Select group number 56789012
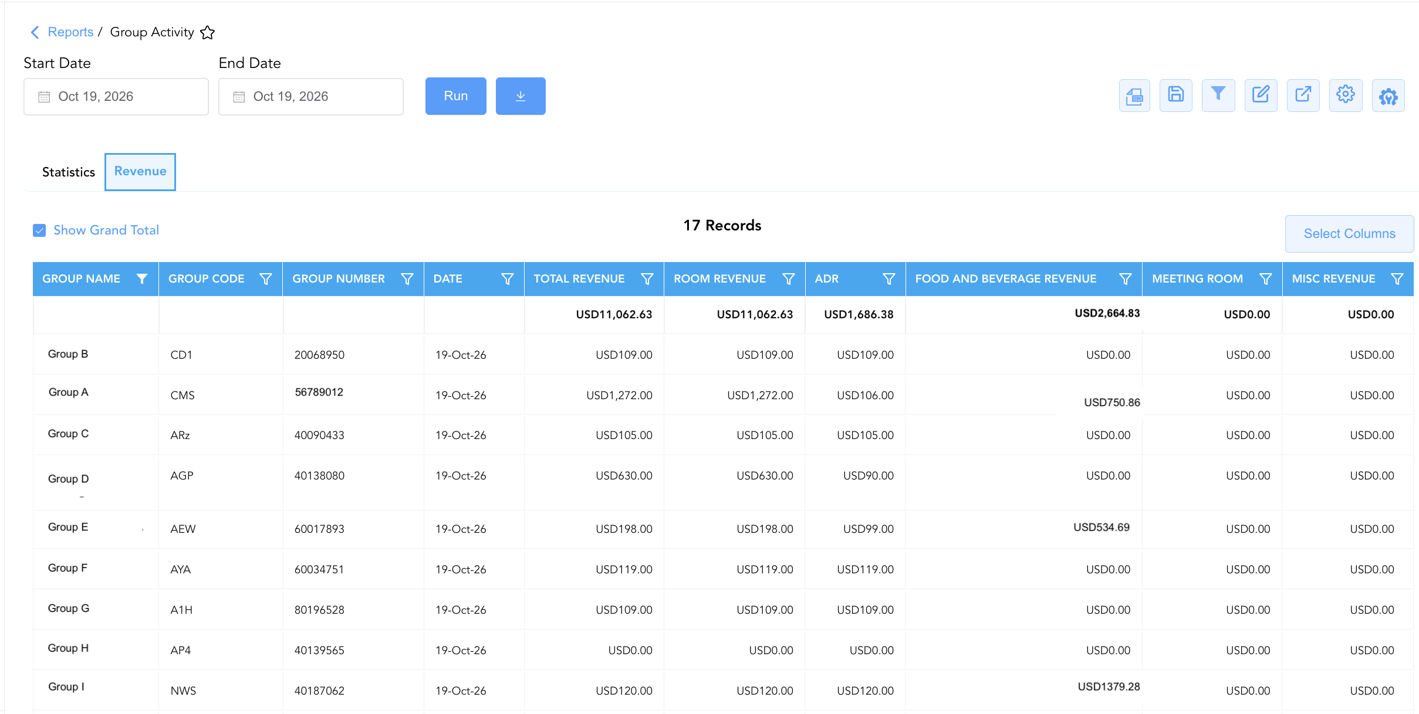 coord(319,392)
